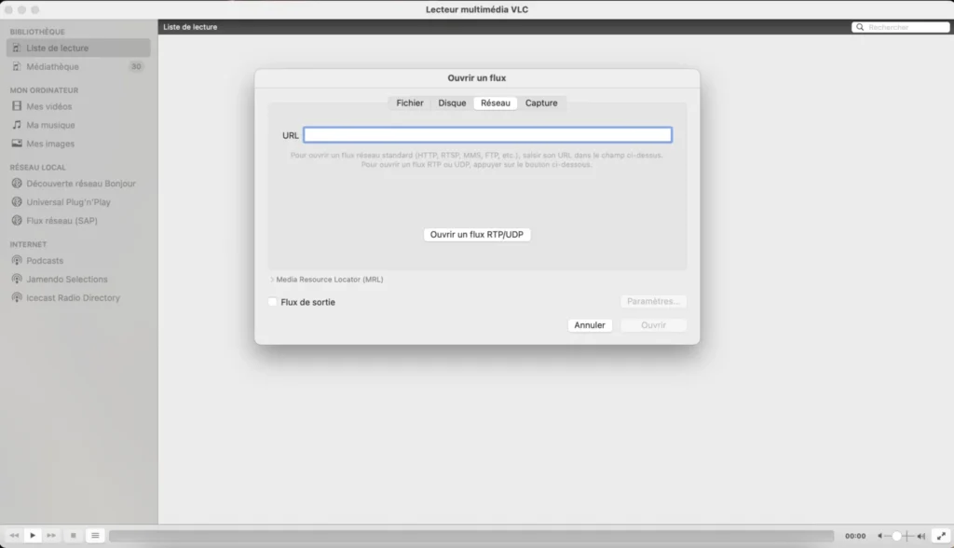
Task: Switch to the Disque tab
Action: [452, 103]
